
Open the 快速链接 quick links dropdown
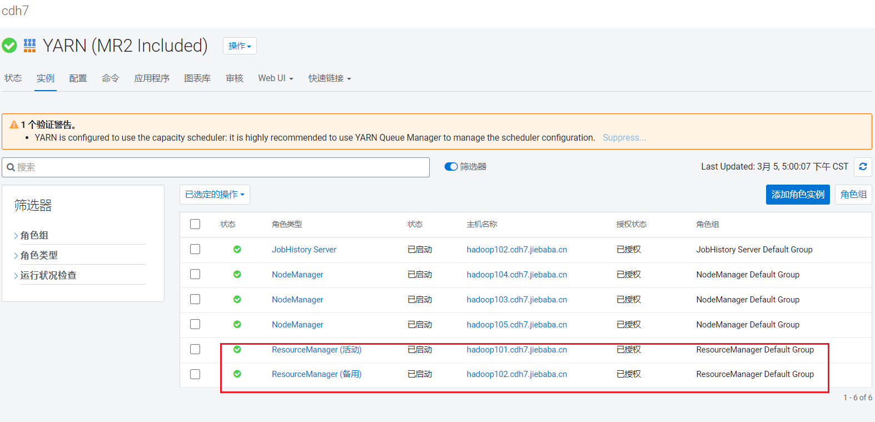tap(330, 78)
